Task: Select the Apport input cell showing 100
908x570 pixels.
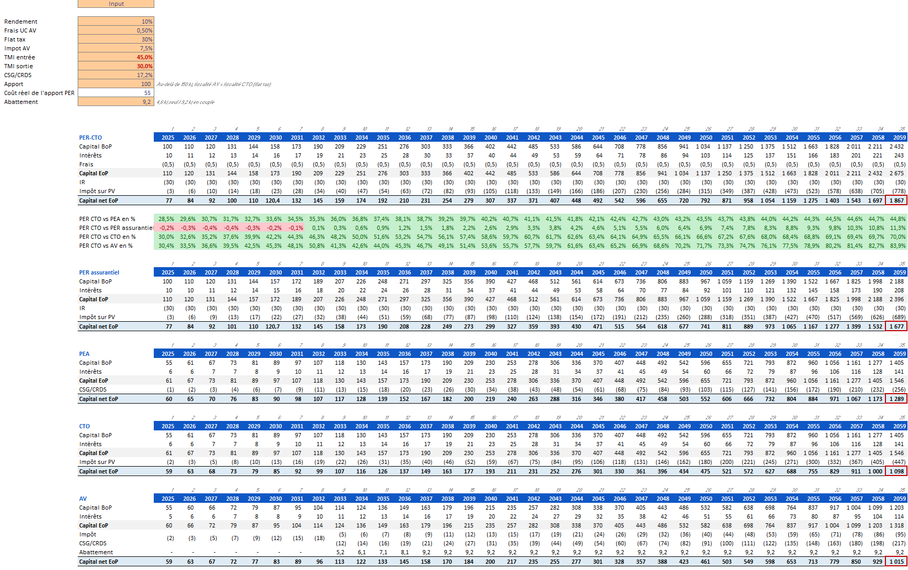Action: 116,84
